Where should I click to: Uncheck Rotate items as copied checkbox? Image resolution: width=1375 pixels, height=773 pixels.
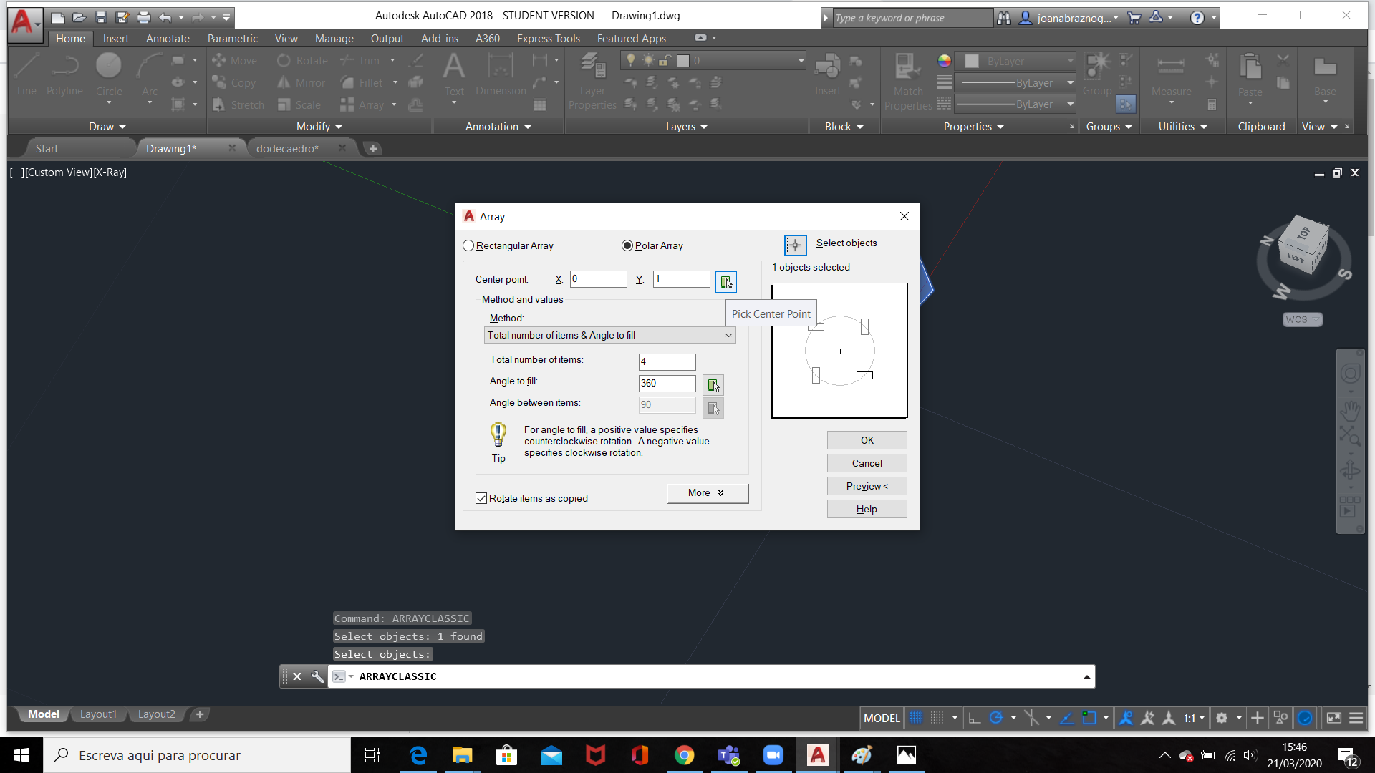click(481, 498)
